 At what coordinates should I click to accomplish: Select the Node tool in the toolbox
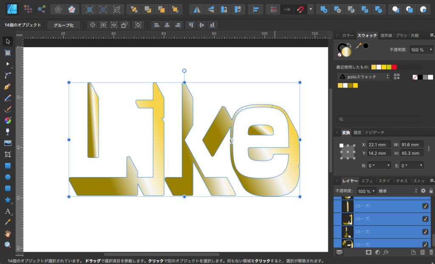(7, 64)
